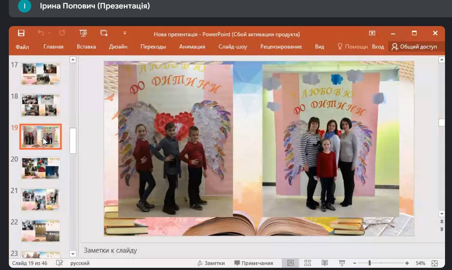Screen dimensions: 452x270
Task: Click the Общий доступ share button
Action: (414, 47)
